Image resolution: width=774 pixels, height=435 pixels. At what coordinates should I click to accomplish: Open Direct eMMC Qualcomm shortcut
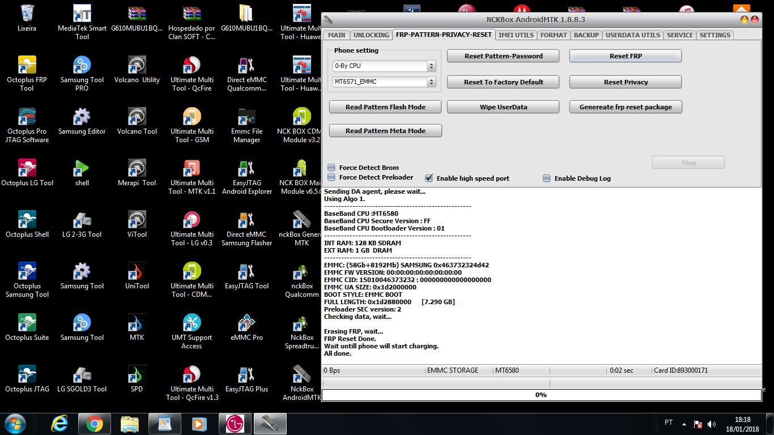tap(246, 73)
